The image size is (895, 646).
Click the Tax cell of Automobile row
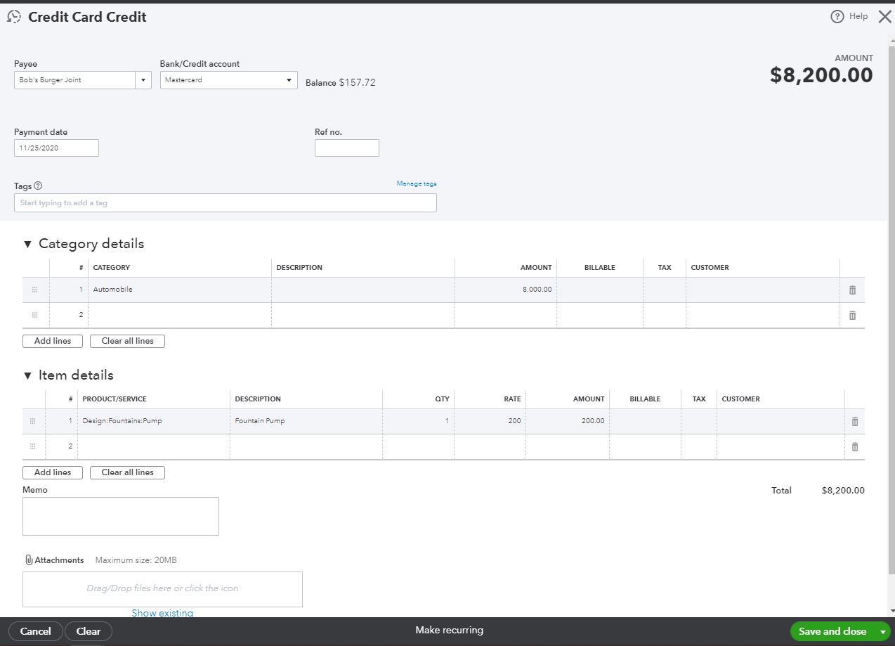tap(665, 290)
